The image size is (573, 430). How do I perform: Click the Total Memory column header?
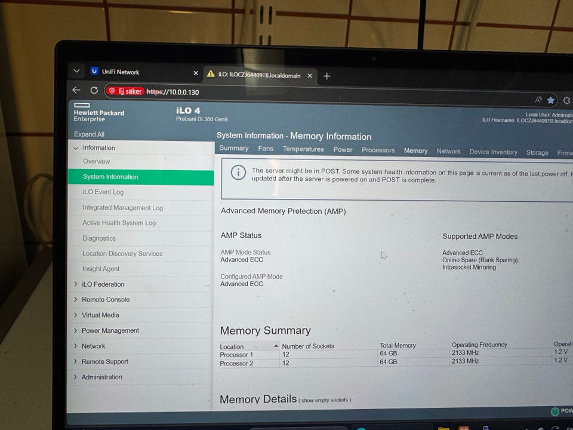pyautogui.click(x=398, y=346)
